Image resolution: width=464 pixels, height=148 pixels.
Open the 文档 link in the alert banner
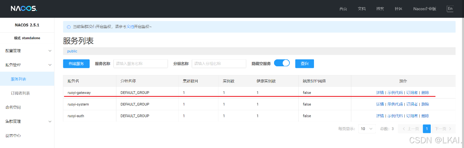(130, 27)
